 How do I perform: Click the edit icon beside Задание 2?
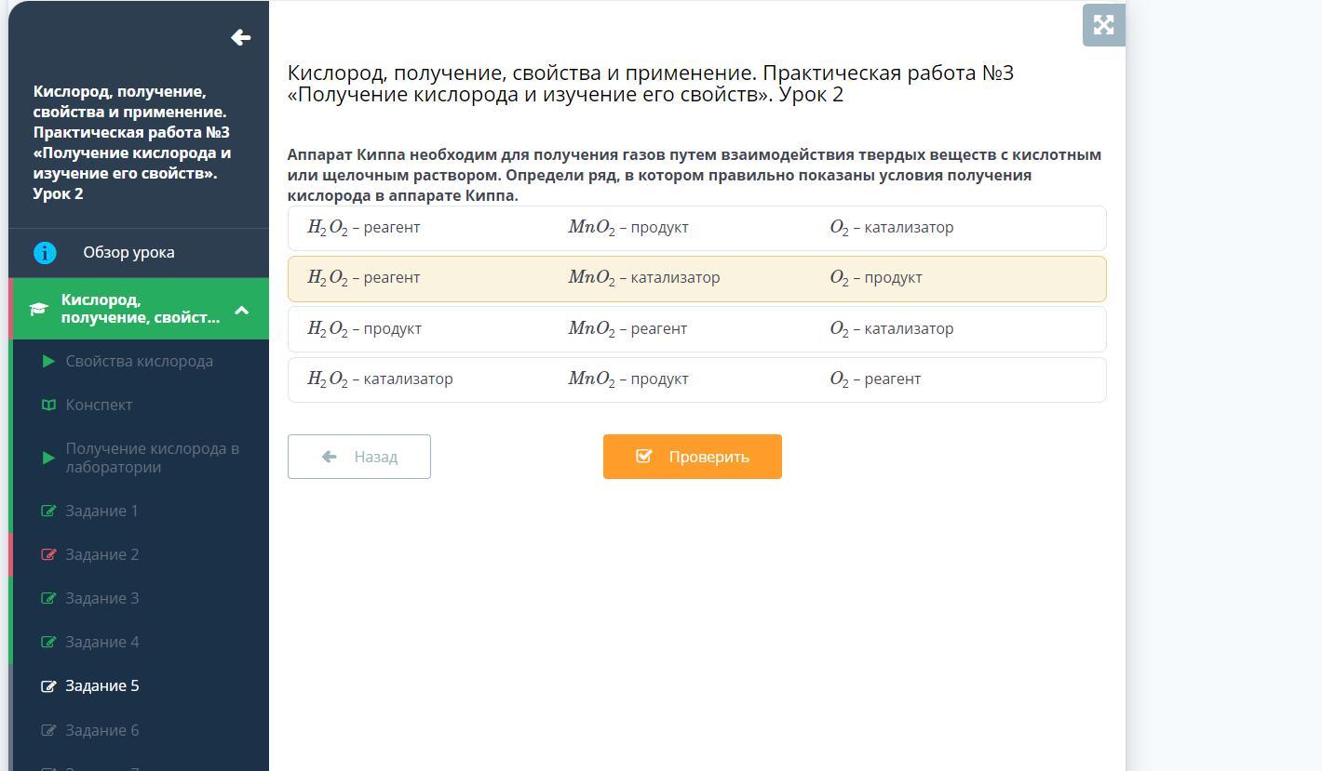(x=48, y=555)
